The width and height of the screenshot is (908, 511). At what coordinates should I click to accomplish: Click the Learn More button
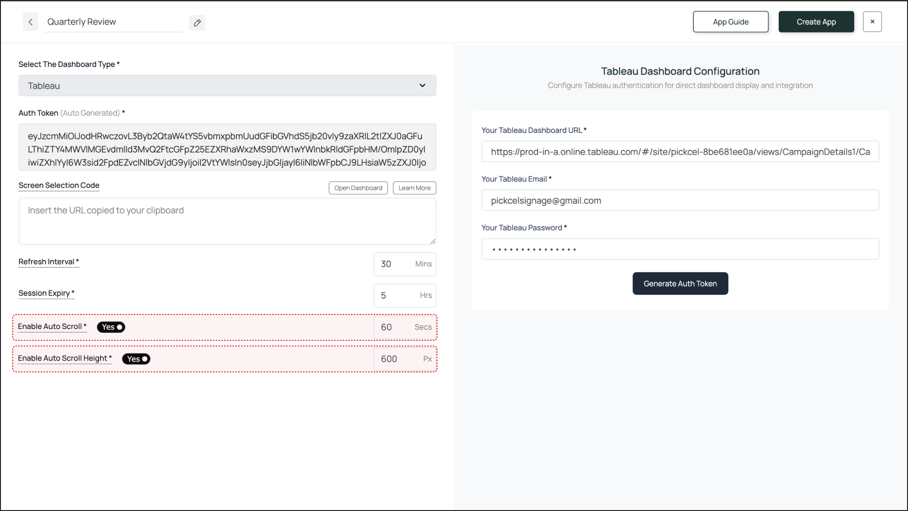pos(414,188)
